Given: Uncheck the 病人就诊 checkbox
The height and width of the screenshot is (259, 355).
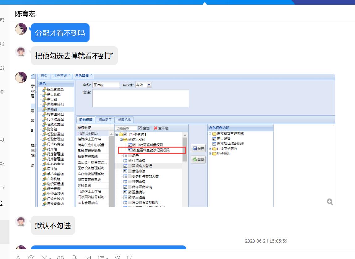Looking at the screenshot, I should (x=130, y=140).
